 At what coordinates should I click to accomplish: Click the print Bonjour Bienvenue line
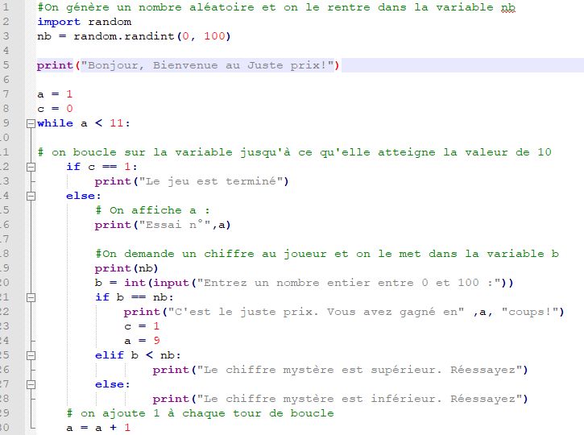click(188, 65)
